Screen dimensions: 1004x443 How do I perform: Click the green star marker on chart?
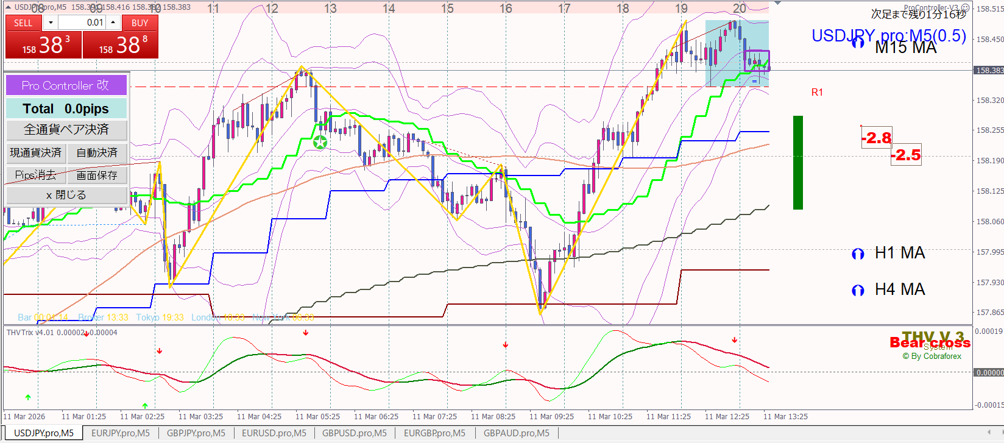[x=320, y=143]
